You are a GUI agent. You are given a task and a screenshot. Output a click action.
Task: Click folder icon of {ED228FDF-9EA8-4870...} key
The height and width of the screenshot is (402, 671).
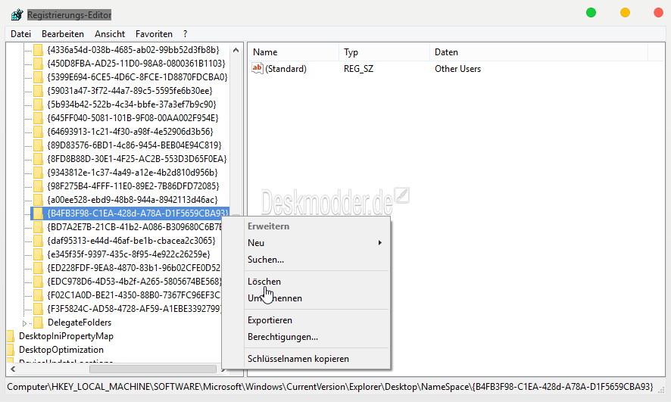pos(38,268)
